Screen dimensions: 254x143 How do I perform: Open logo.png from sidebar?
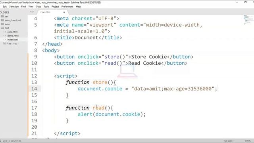[12, 43]
